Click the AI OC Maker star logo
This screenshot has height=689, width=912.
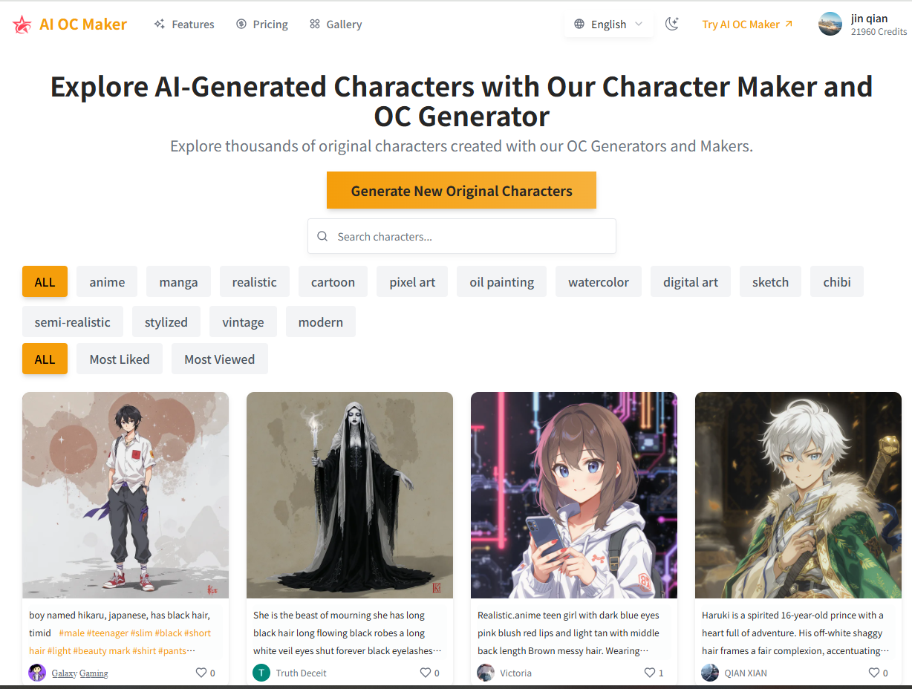pos(22,25)
